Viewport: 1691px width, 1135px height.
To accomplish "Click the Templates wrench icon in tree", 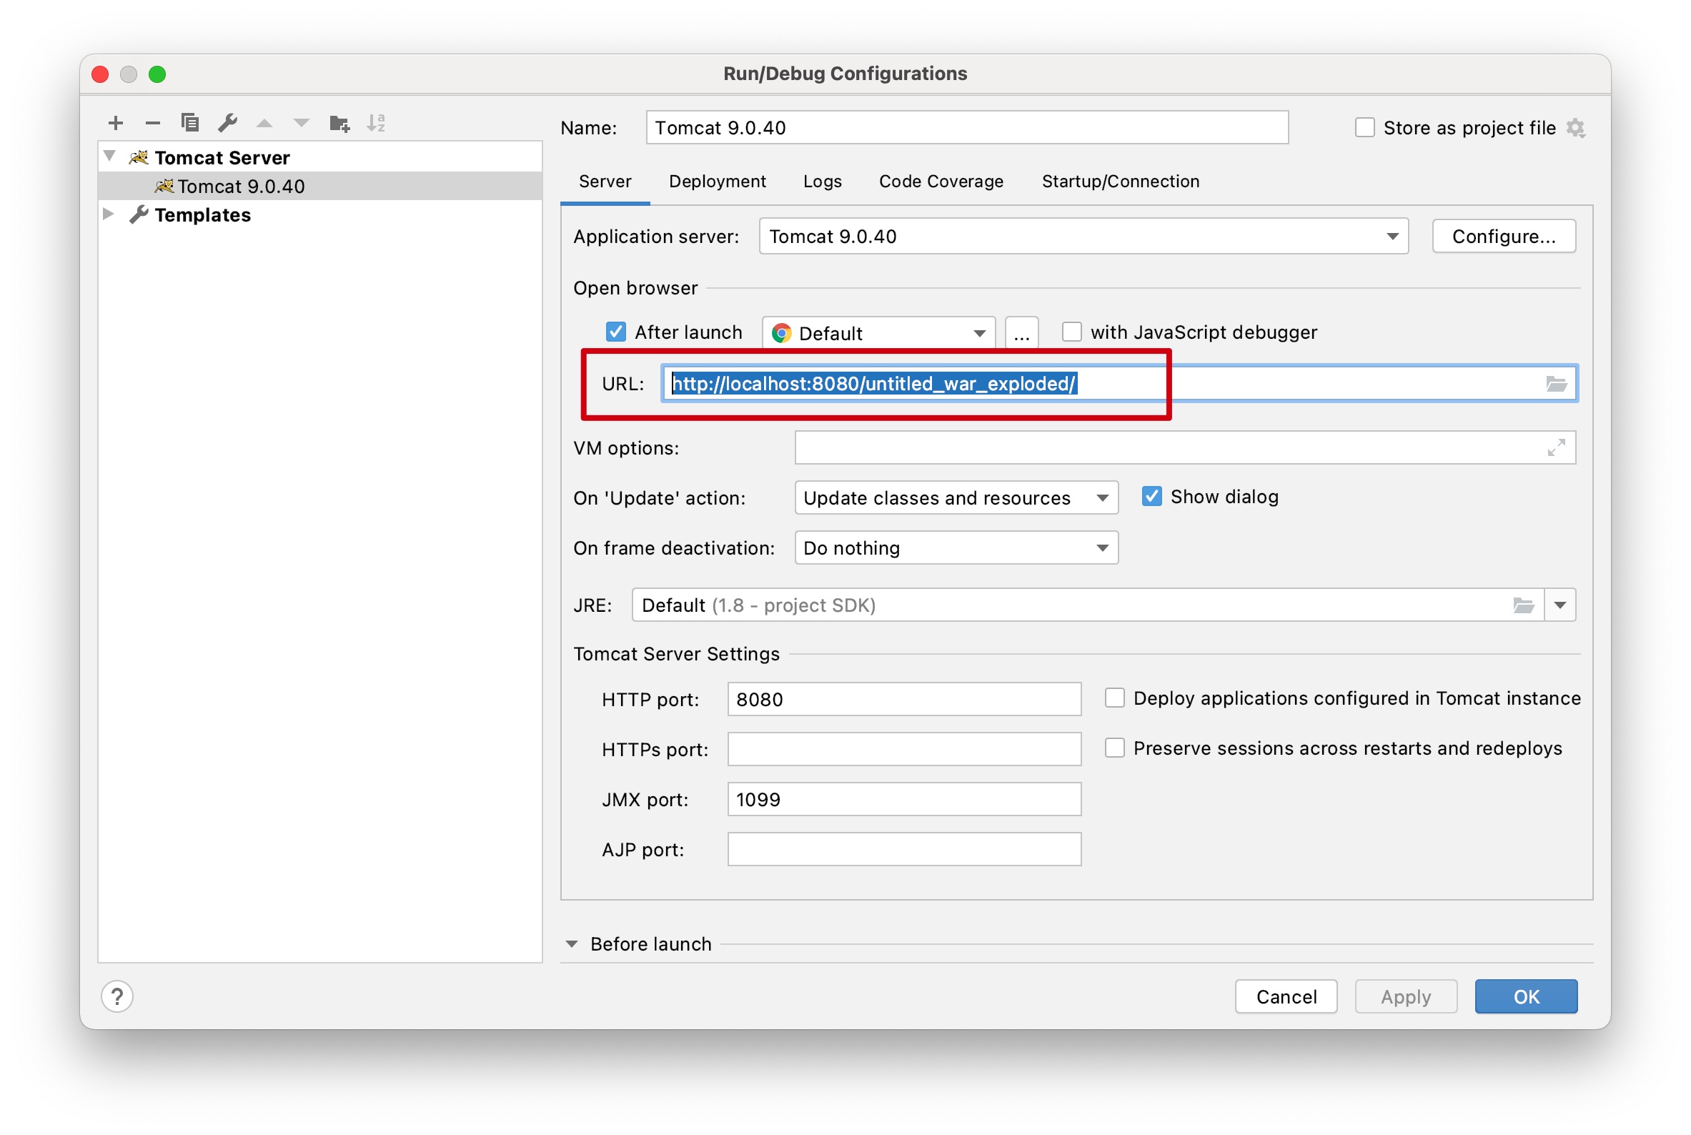I will (138, 215).
